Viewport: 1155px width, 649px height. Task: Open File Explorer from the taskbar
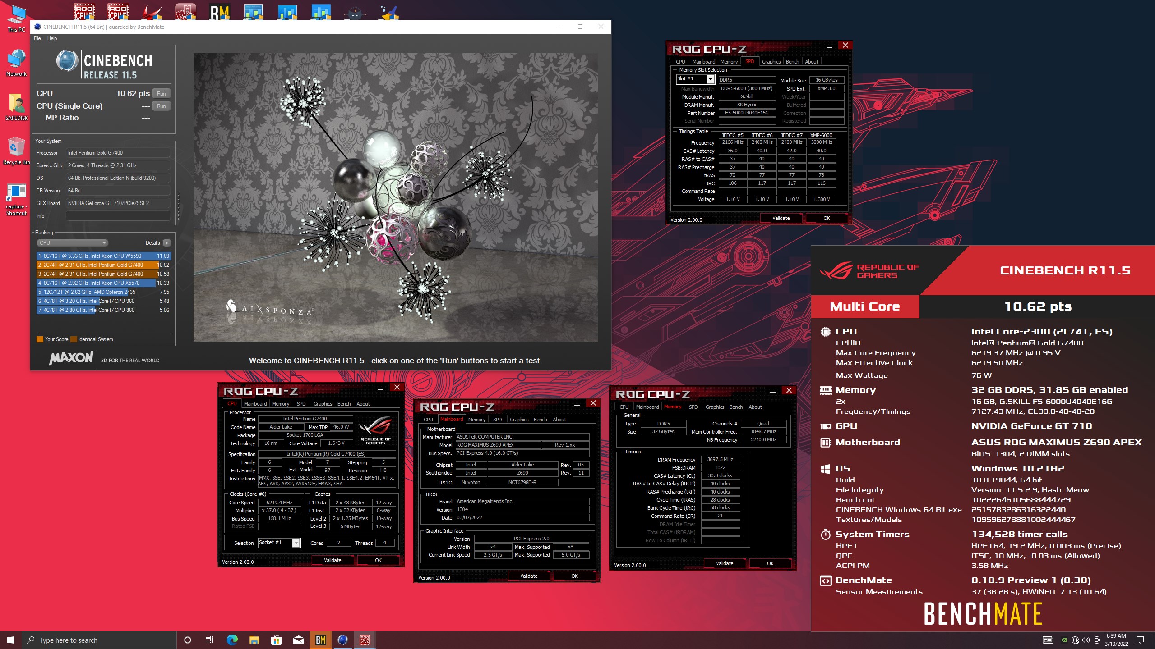click(x=254, y=640)
